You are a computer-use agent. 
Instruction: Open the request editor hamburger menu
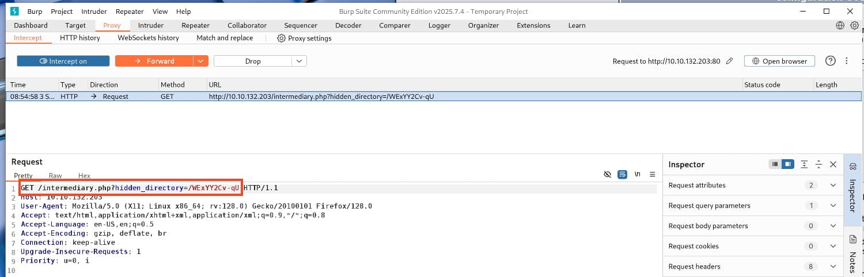[x=652, y=175]
